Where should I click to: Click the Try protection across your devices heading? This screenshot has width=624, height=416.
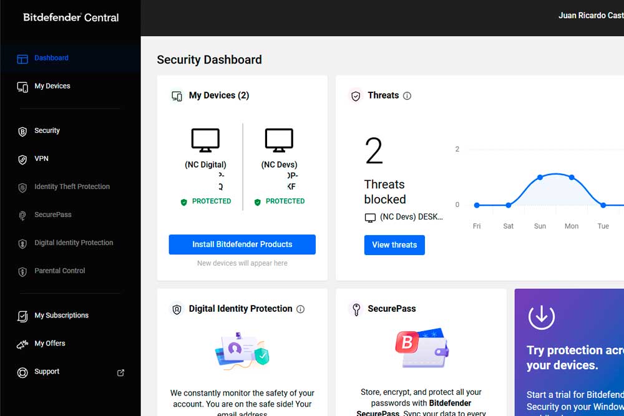pos(575,357)
